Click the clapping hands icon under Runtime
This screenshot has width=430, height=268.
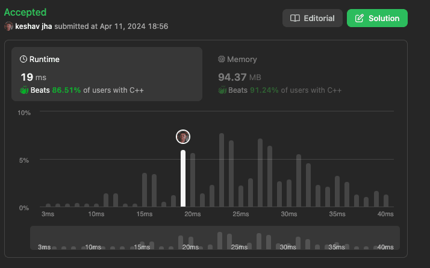[25, 90]
